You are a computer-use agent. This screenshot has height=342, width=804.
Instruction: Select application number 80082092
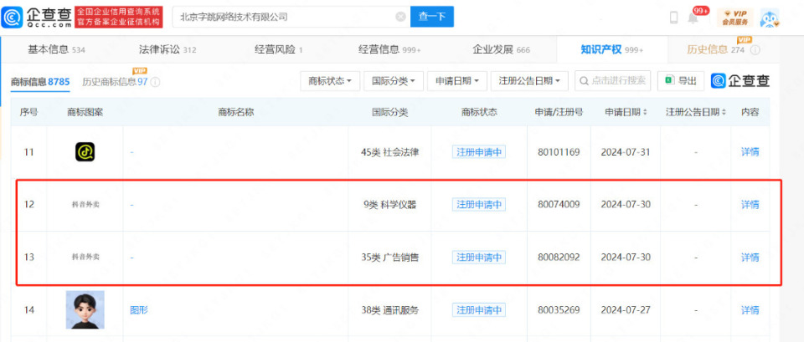pyautogui.click(x=559, y=257)
